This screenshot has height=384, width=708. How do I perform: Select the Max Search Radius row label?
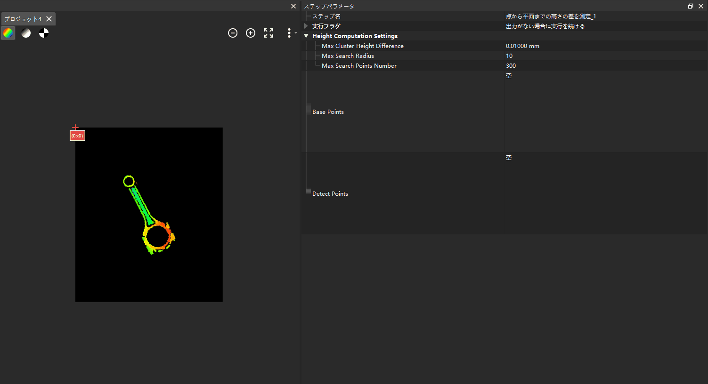[x=348, y=56]
